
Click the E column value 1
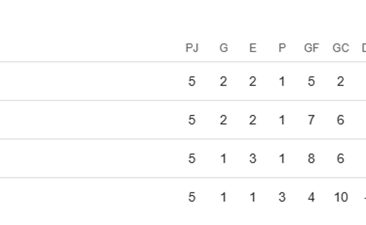pyautogui.click(x=253, y=197)
